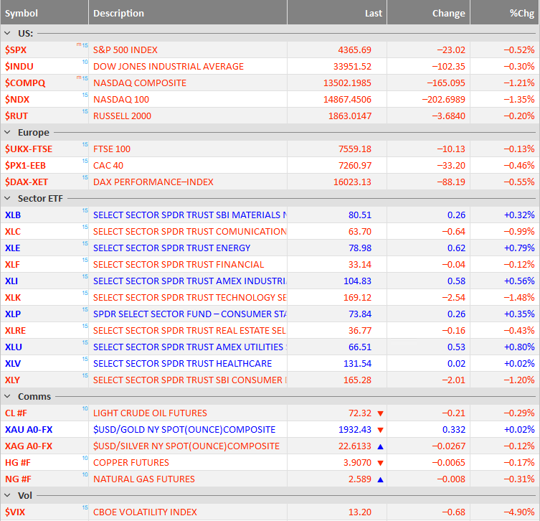Click RUSSELL 2000 description
The width and height of the screenshot is (540, 521).
click(x=122, y=116)
